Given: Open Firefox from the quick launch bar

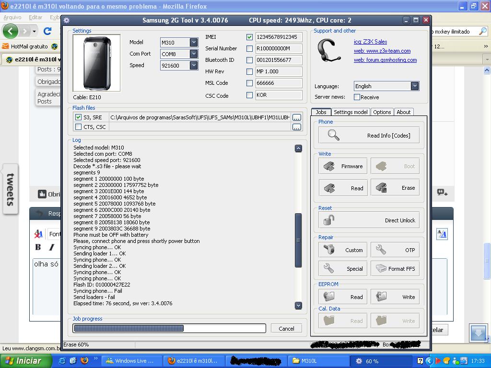Looking at the screenshot, I should 84,360.
